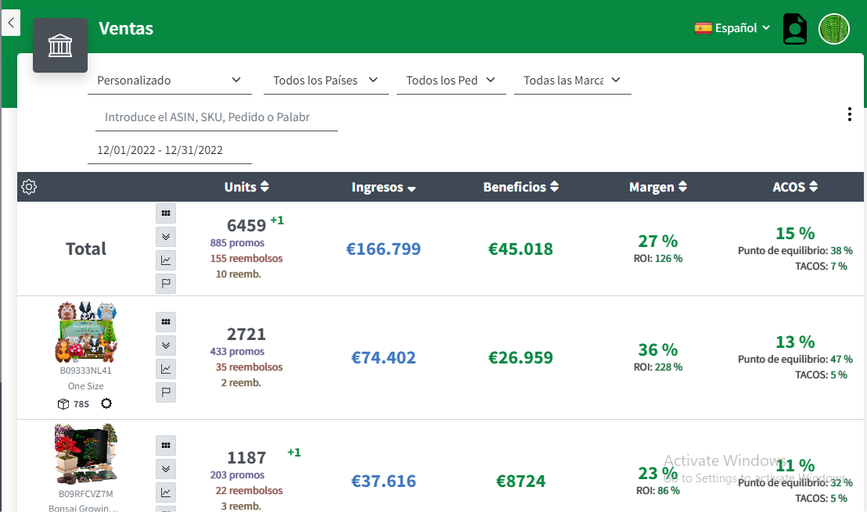Click flag icon for B09333NL41 product

coord(166,392)
